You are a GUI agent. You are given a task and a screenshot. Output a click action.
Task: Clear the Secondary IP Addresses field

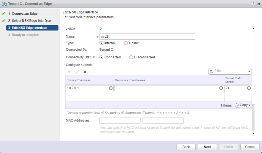(x=221, y=88)
